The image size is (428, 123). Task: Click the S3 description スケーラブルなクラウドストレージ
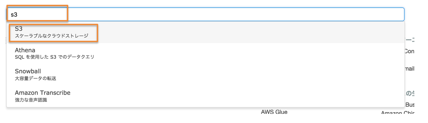click(x=51, y=36)
